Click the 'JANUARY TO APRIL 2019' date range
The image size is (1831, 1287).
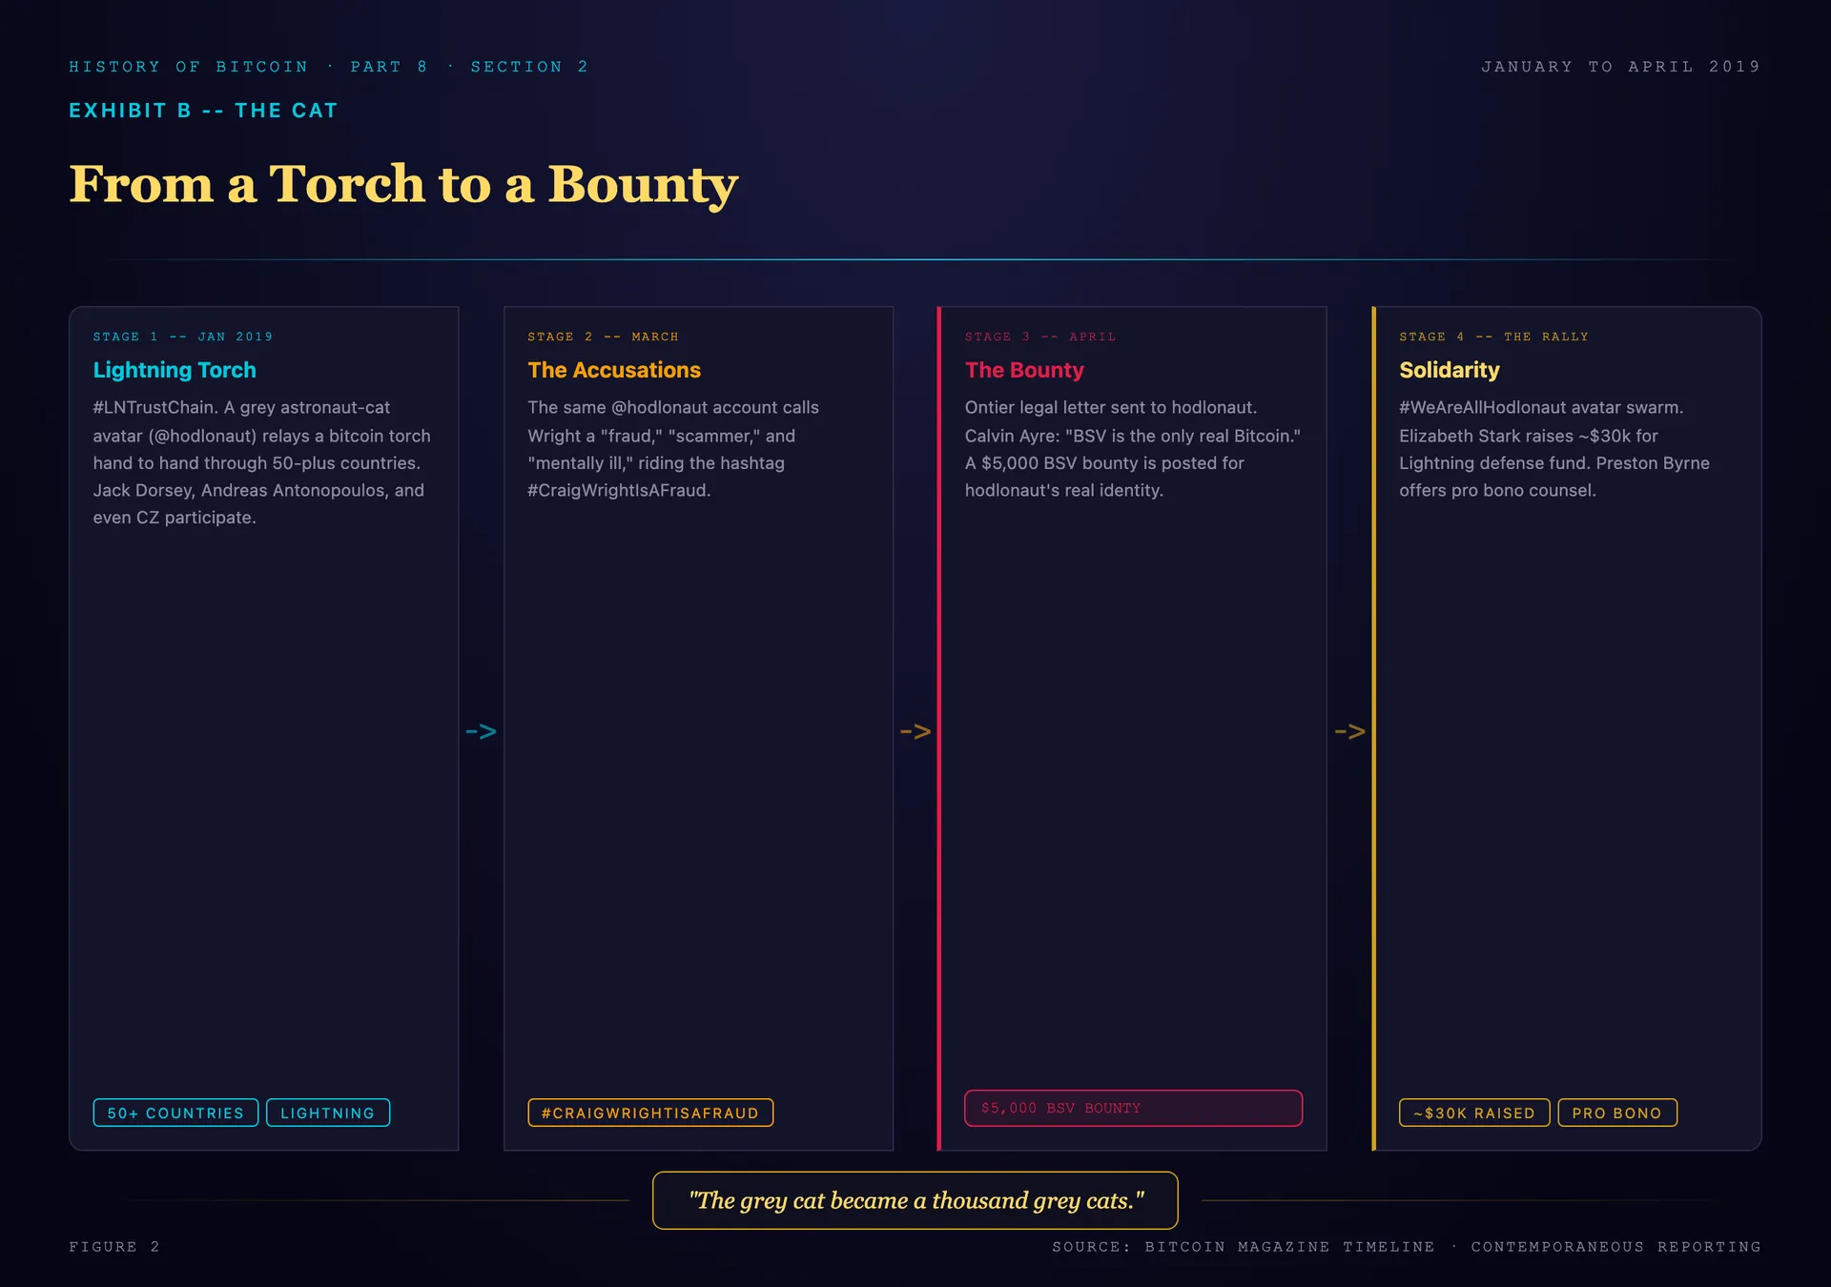(x=1621, y=67)
